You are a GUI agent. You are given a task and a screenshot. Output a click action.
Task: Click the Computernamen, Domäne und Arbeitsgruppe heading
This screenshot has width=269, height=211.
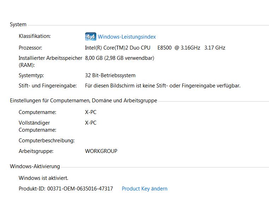point(83,101)
